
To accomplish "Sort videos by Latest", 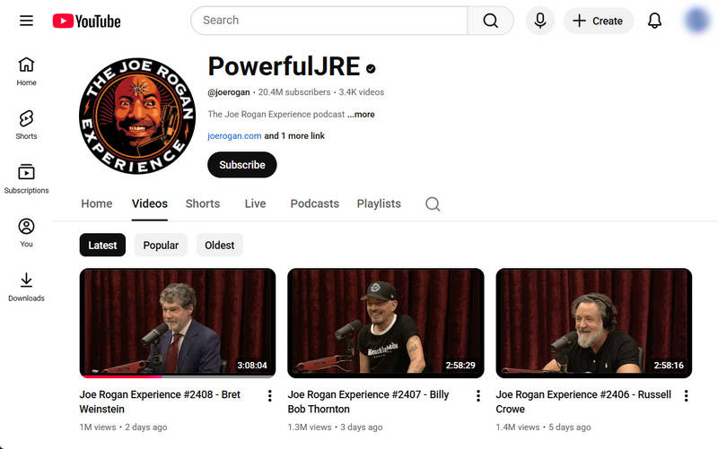I will pos(102,245).
